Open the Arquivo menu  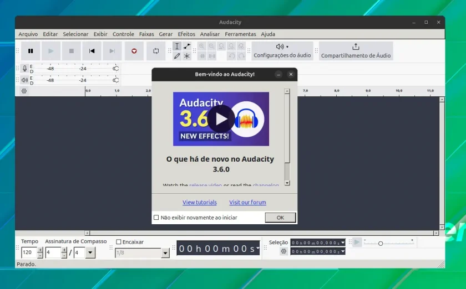[x=28, y=34]
